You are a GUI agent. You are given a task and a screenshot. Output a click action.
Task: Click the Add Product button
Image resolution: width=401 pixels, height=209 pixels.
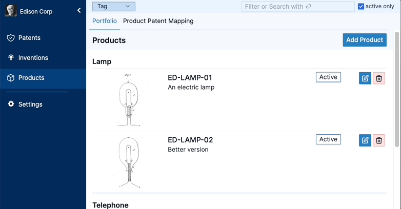365,40
